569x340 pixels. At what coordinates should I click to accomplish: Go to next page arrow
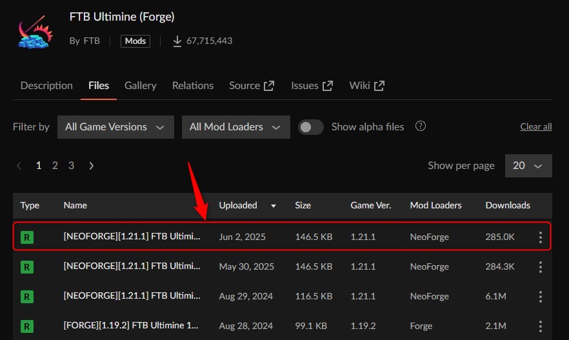(x=91, y=166)
